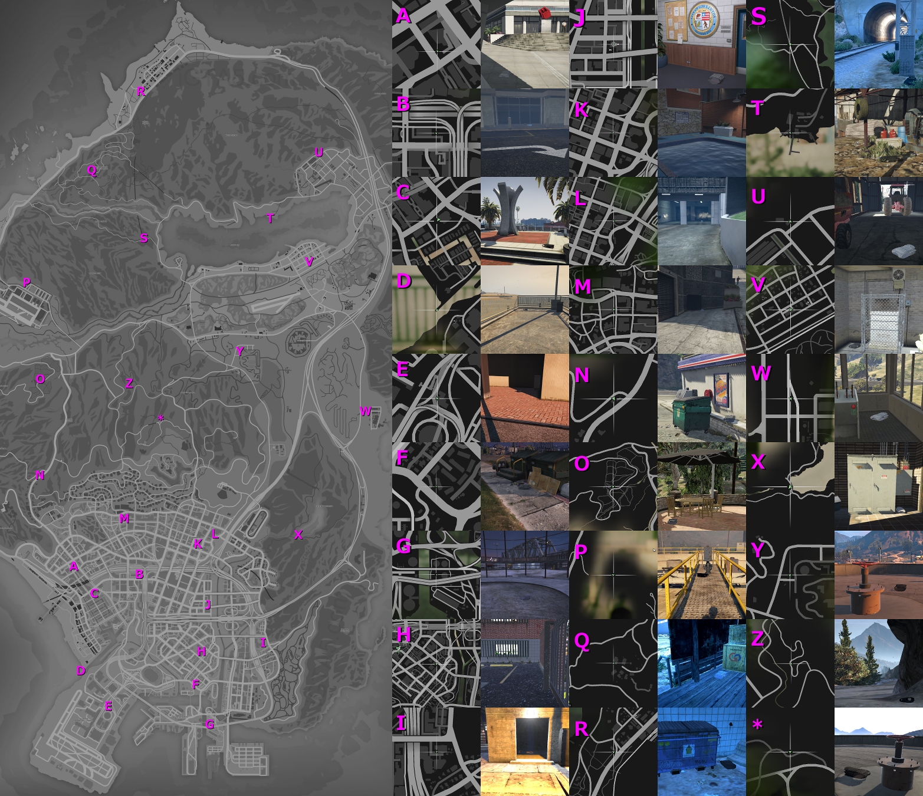Open the police seal photo for J
This screenshot has width=923, height=796.
(701, 44)
